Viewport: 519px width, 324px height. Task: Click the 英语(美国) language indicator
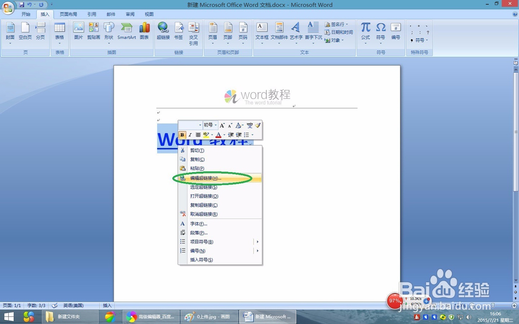73,305
